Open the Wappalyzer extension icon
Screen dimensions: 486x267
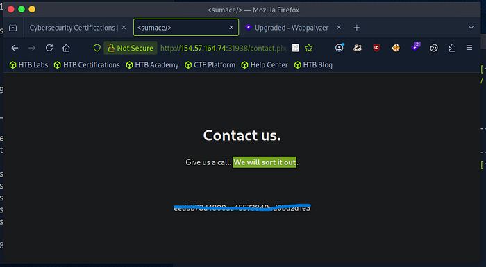pos(415,47)
